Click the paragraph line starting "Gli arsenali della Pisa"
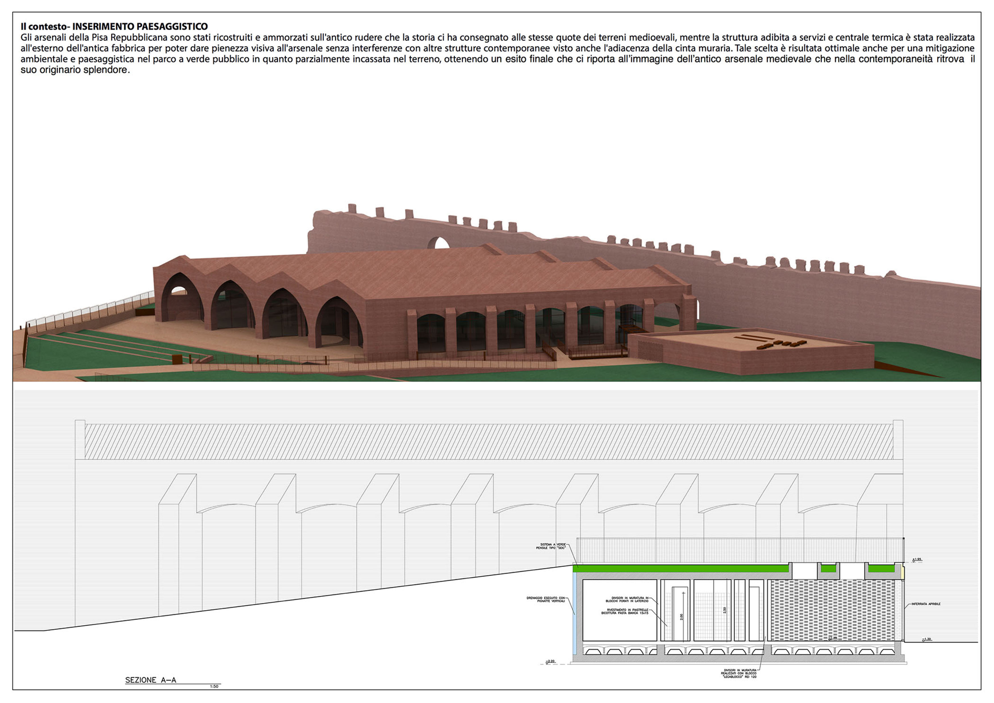The width and height of the screenshot is (994, 703). (497, 38)
